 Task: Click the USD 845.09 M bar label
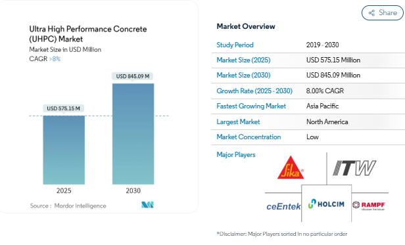tap(133, 76)
